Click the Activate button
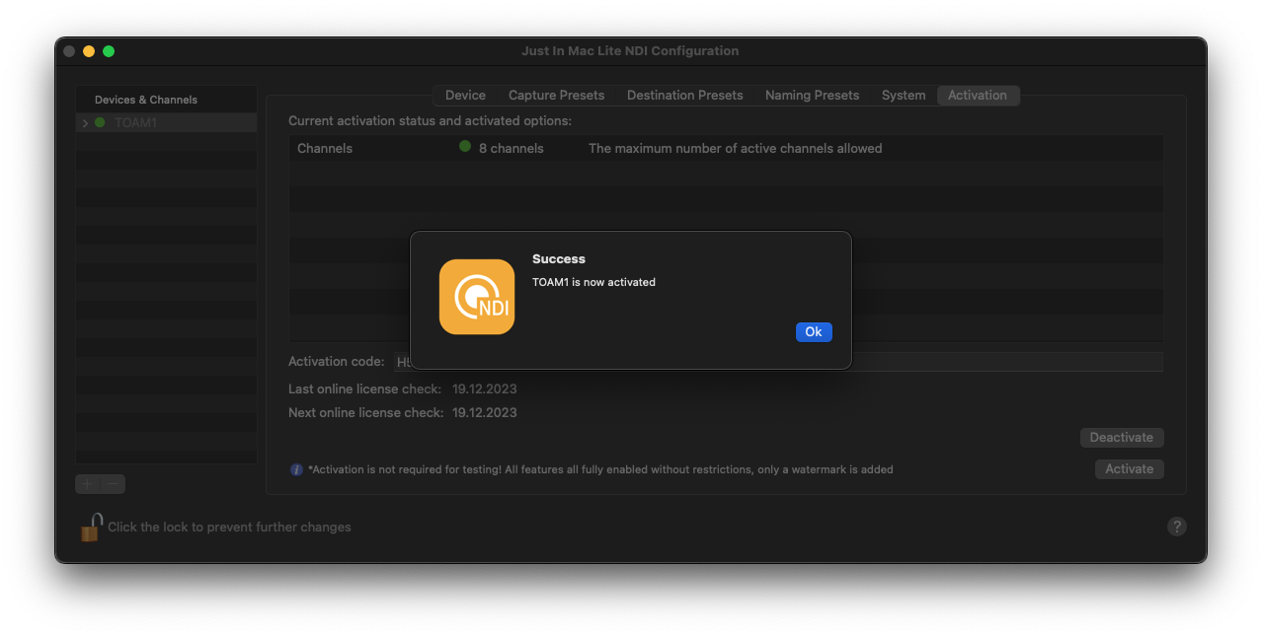Image resolution: width=1262 pixels, height=636 pixels. pos(1129,469)
